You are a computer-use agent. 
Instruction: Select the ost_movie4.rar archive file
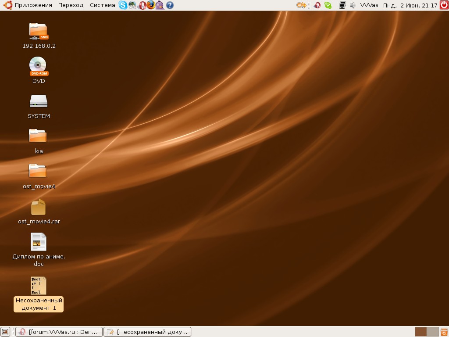(x=39, y=208)
